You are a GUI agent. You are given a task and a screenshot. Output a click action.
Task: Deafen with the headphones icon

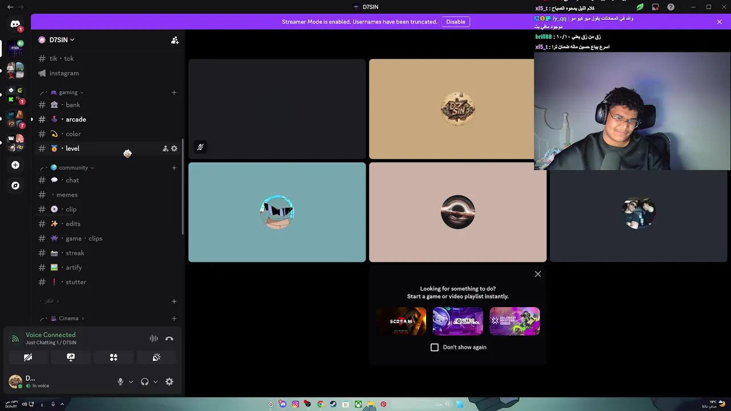(x=144, y=382)
